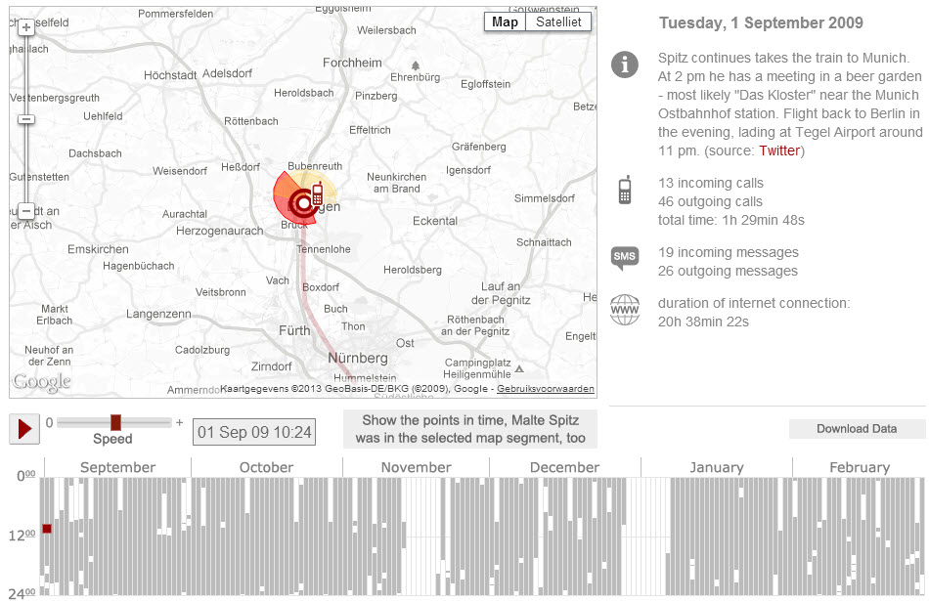Click the Höchstadt label on the map

pos(170,75)
